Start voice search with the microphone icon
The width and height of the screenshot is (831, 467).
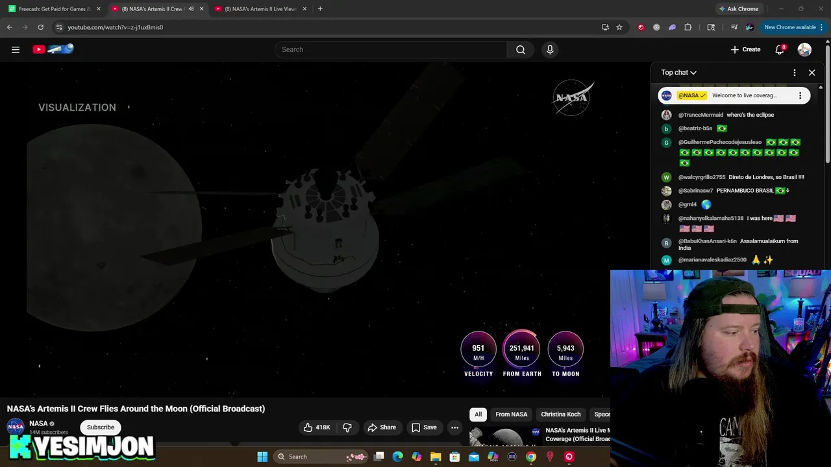coord(550,49)
